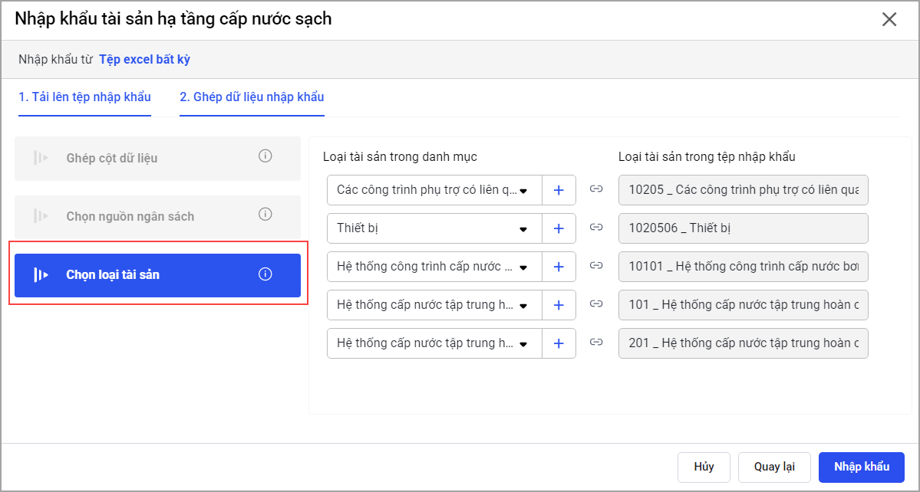This screenshot has width=920, height=492.
Task: Open the Tệp excel bất kỳ link
Action: pyautogui.click(x=144, y=59)
